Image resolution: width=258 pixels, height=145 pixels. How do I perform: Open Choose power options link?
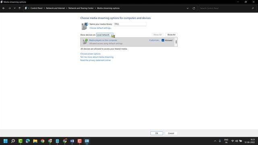[90, 54]
